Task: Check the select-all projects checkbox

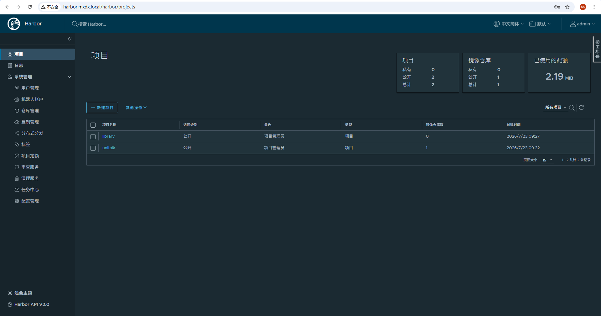Action: (93, 125)
